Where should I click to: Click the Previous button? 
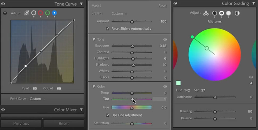tap(21, 124)
